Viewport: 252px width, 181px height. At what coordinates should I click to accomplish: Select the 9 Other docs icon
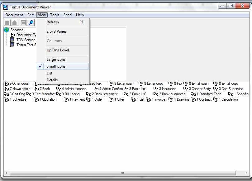7,83
